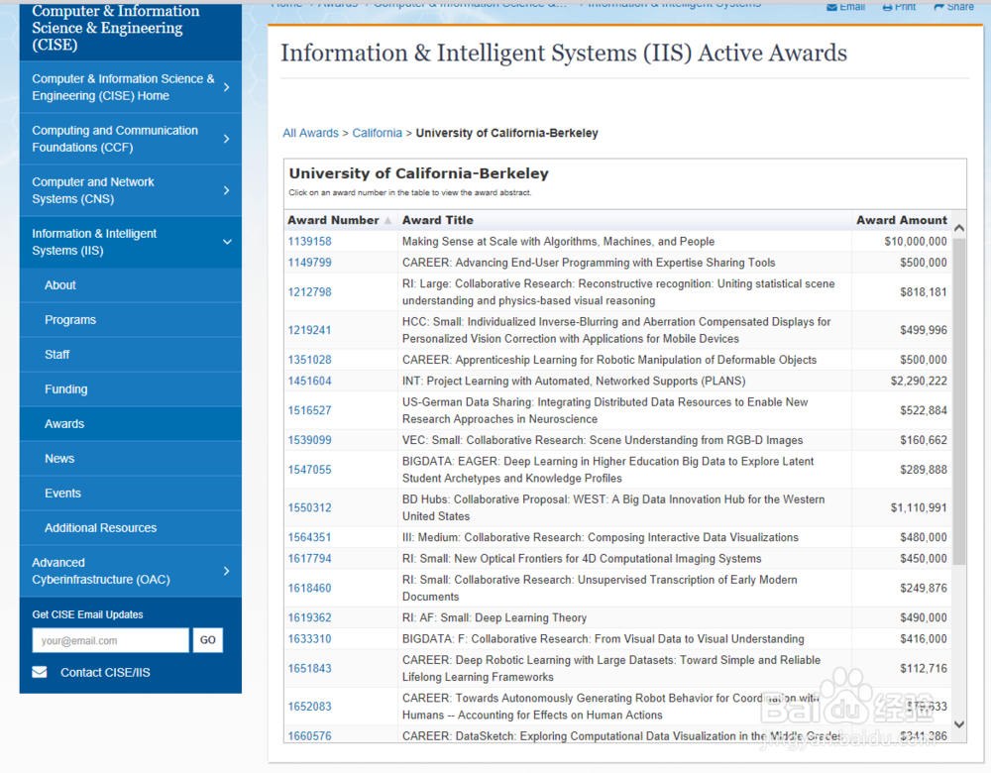Go to All Awards breadcrumb
Image resolution: width=991 pixels, height=773 pixels.
pos(310,134)
